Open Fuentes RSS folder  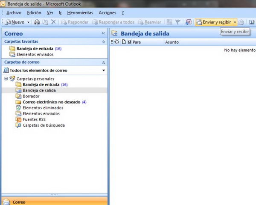click(x=31, y=119)
